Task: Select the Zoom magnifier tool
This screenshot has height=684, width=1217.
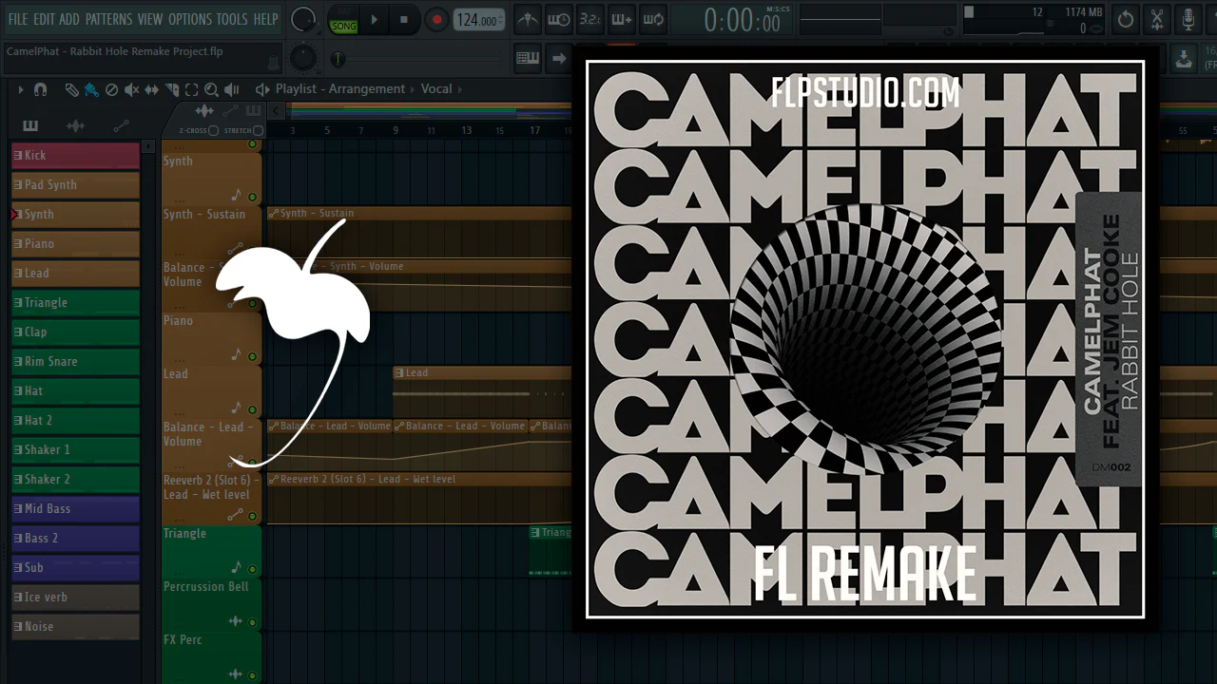Action: (x=211, y=89)
